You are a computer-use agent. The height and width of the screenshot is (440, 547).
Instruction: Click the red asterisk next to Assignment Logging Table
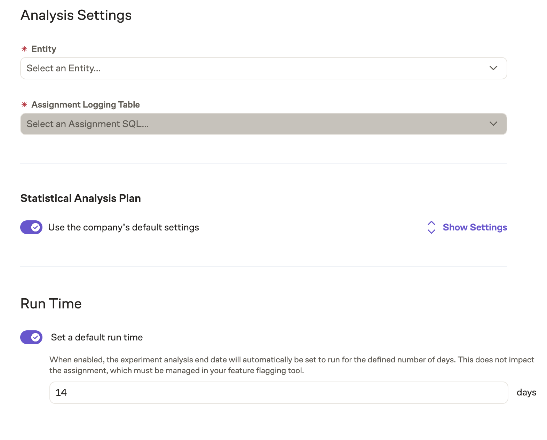[24, 105]
